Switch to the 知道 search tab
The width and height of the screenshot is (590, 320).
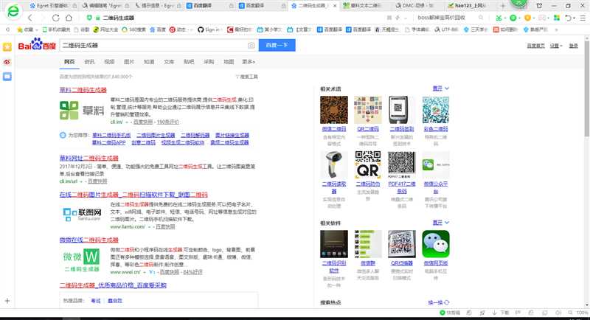149,62
